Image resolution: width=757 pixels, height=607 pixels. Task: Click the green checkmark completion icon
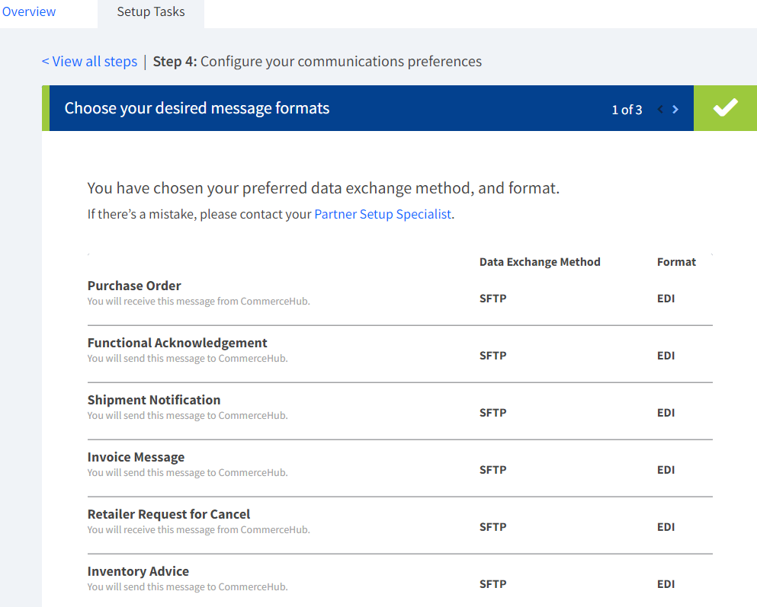coord(725,108)
